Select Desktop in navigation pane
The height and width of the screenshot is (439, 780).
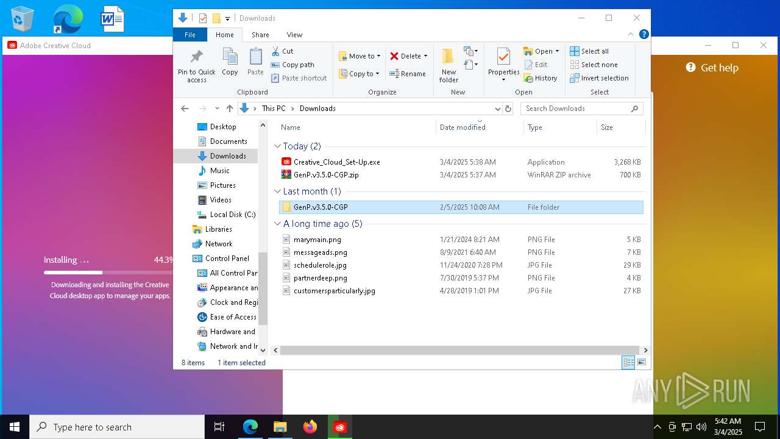click(223, 127)
